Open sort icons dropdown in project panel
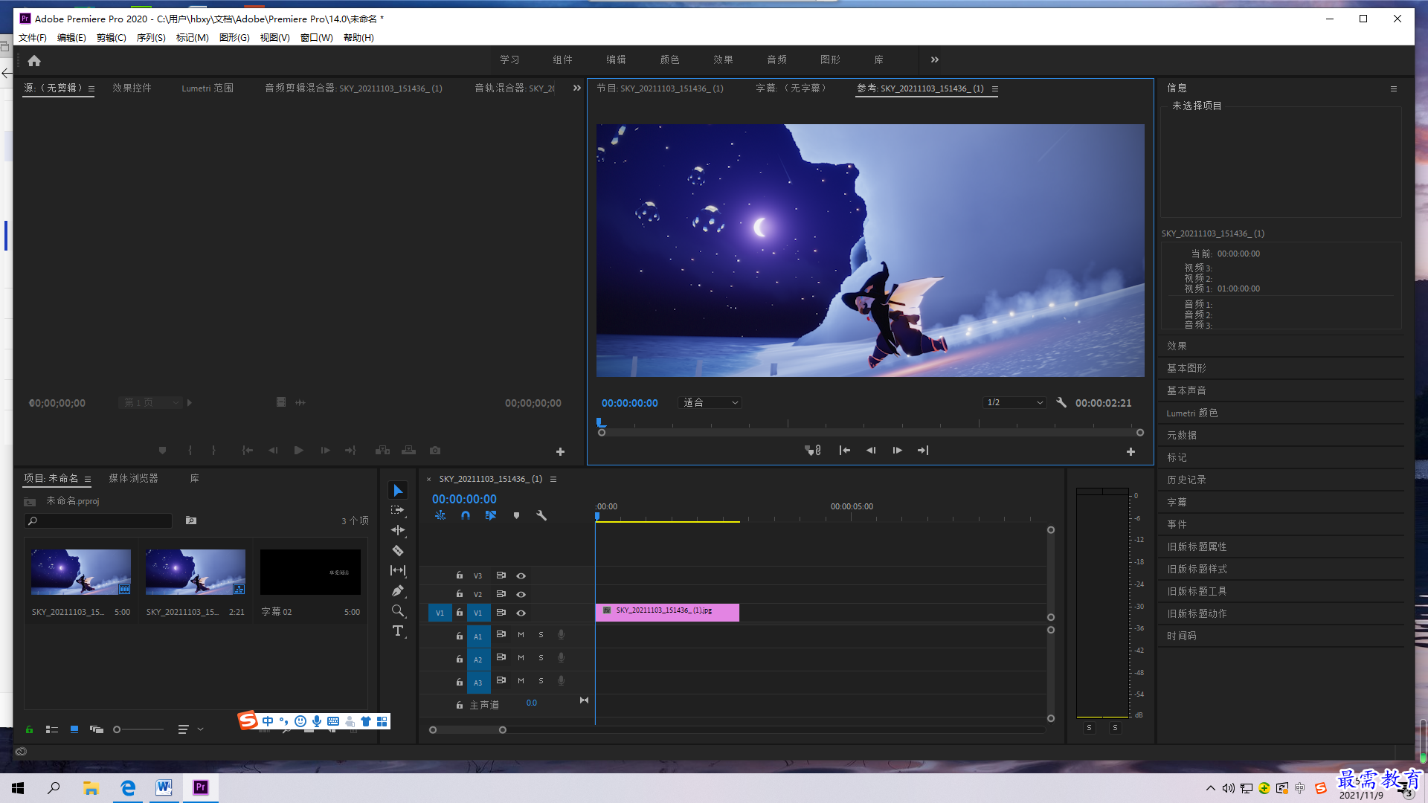 pos(190,729)
